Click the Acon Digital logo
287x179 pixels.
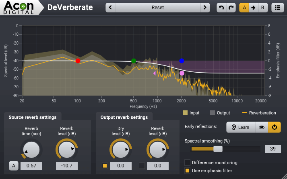point(19,8)
